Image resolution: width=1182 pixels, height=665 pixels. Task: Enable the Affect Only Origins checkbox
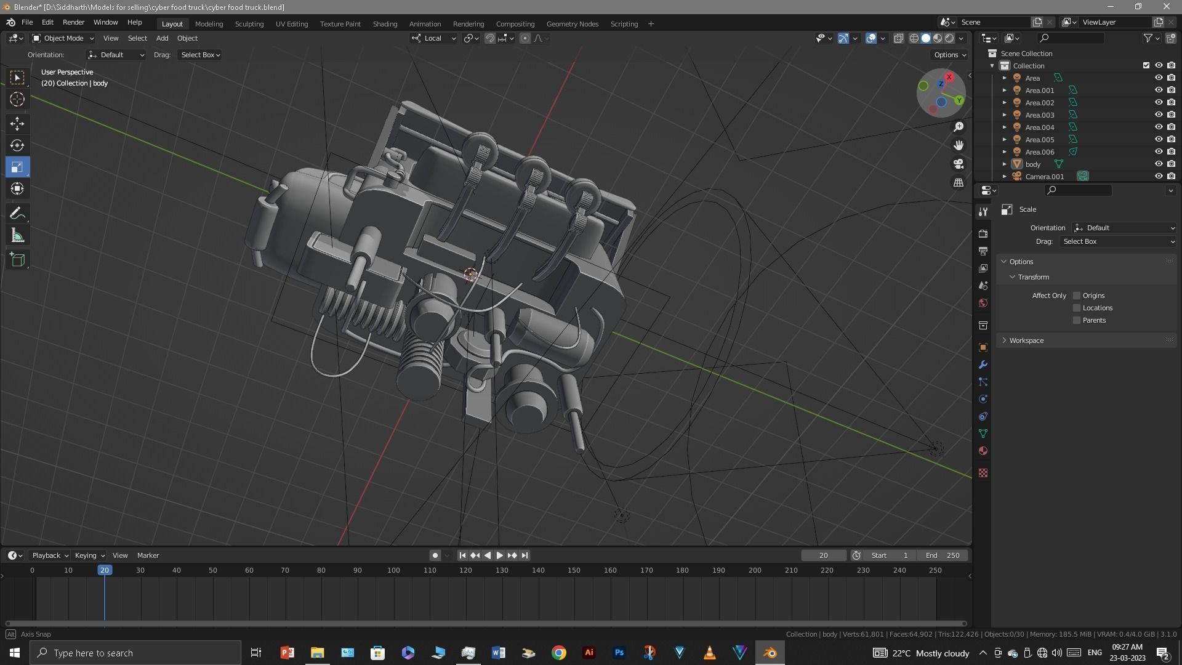(1077, 296)
